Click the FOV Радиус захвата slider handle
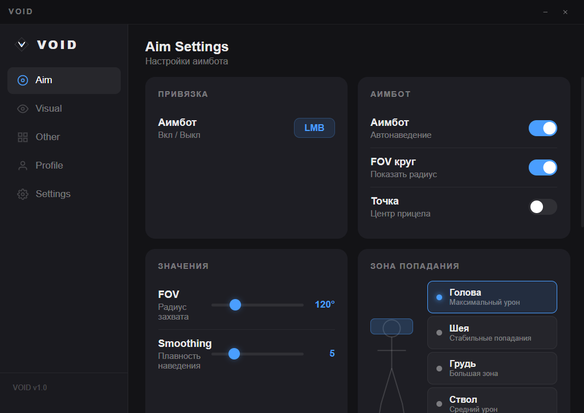The image size is (584, 413). [235, 305]
